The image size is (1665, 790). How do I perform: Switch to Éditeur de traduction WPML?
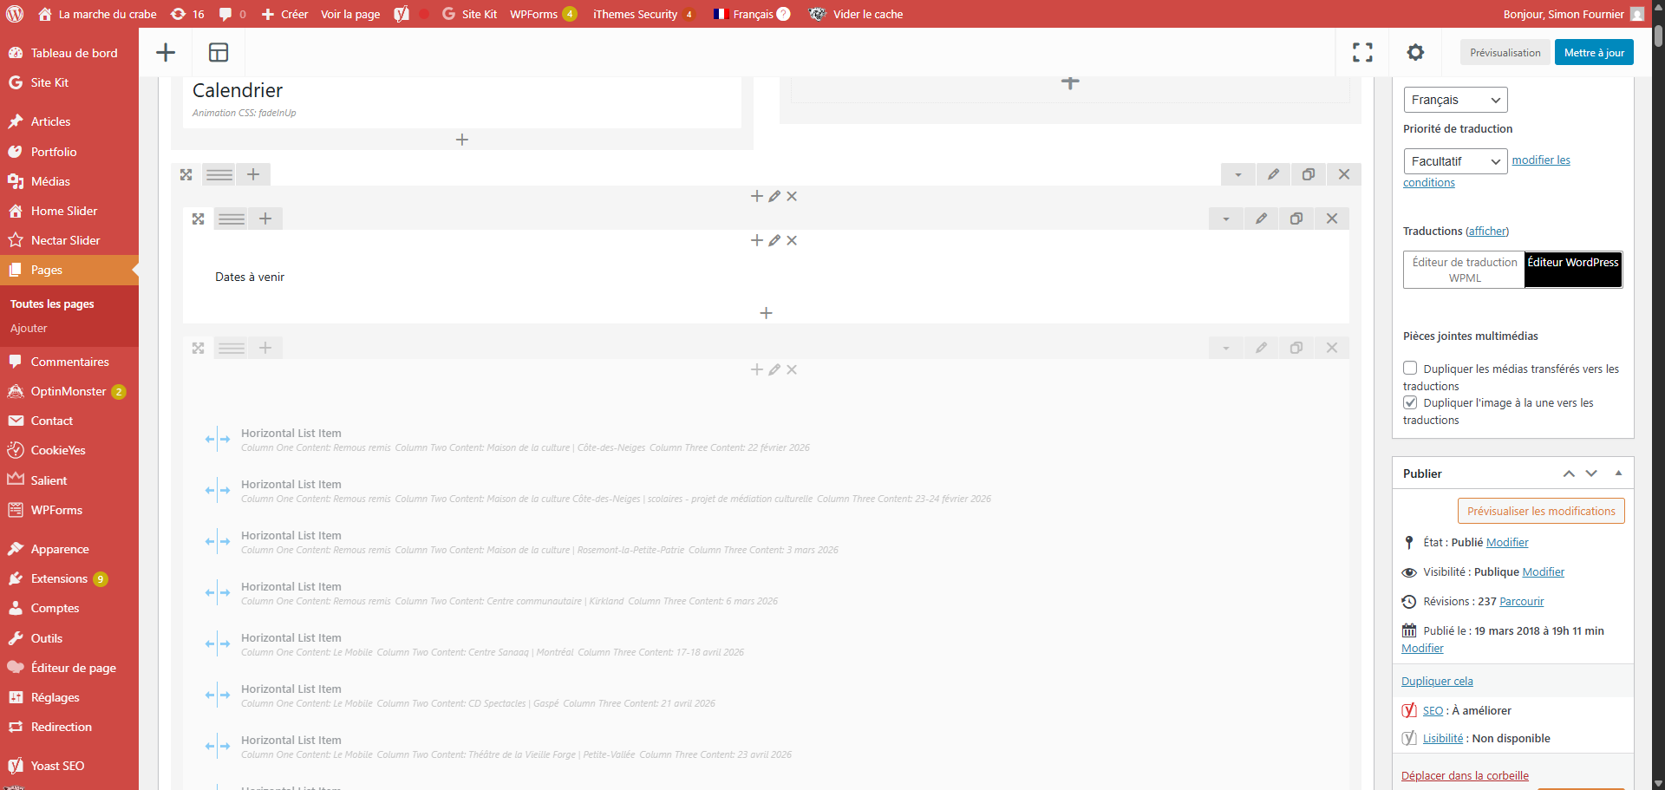point(1464,270)
